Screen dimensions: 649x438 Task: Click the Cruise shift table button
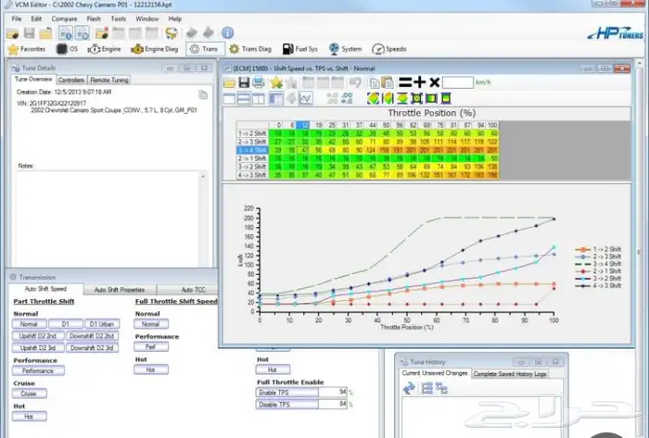point(30,394)
